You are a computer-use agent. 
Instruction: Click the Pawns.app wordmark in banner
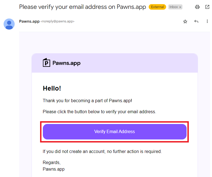tap(66, 63)
